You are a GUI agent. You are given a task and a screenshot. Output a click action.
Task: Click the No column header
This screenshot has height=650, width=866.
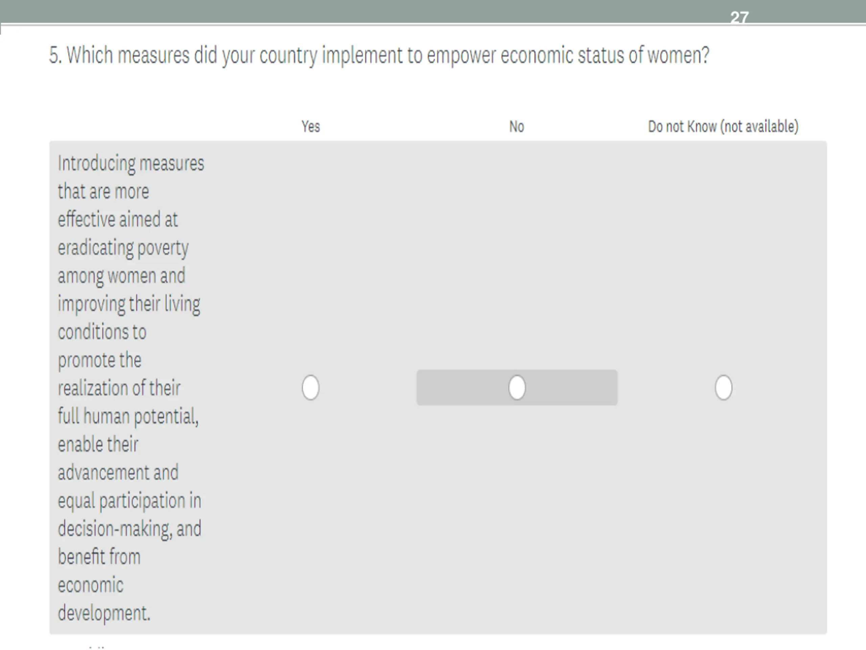point(517,127)
